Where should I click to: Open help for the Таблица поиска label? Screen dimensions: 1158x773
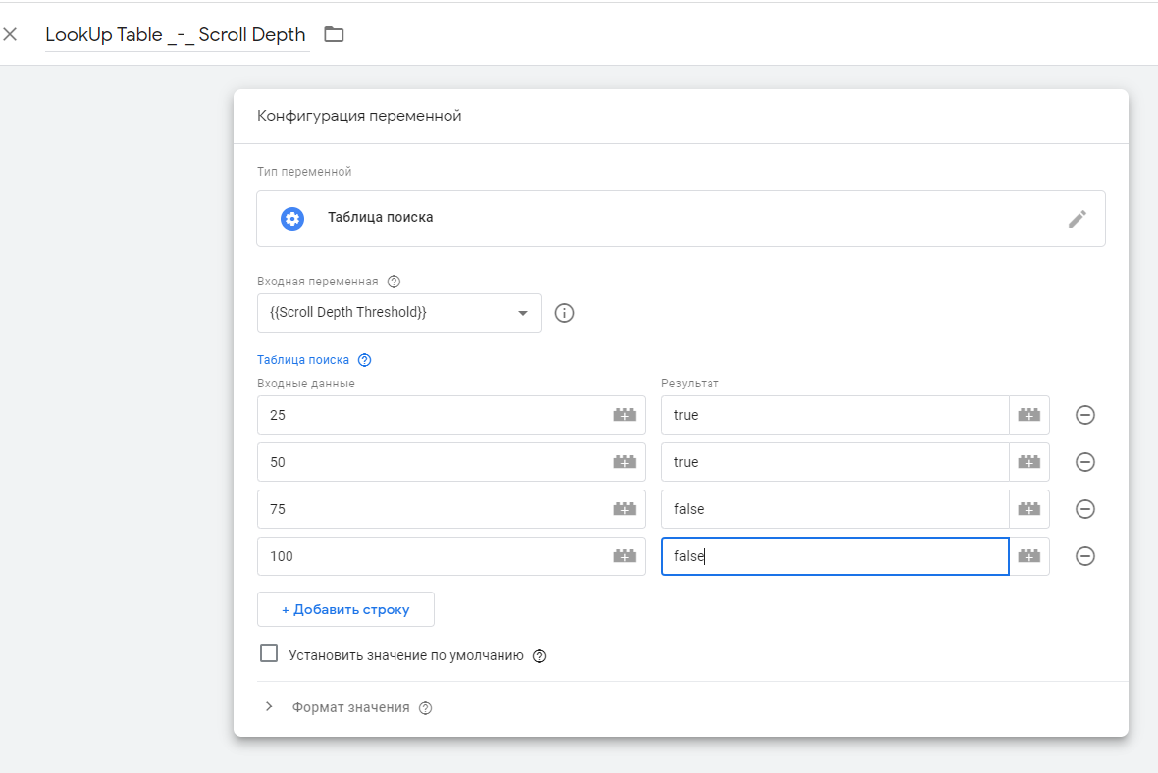(365, 360)
